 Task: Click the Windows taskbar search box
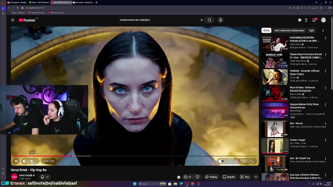[152, 184]
